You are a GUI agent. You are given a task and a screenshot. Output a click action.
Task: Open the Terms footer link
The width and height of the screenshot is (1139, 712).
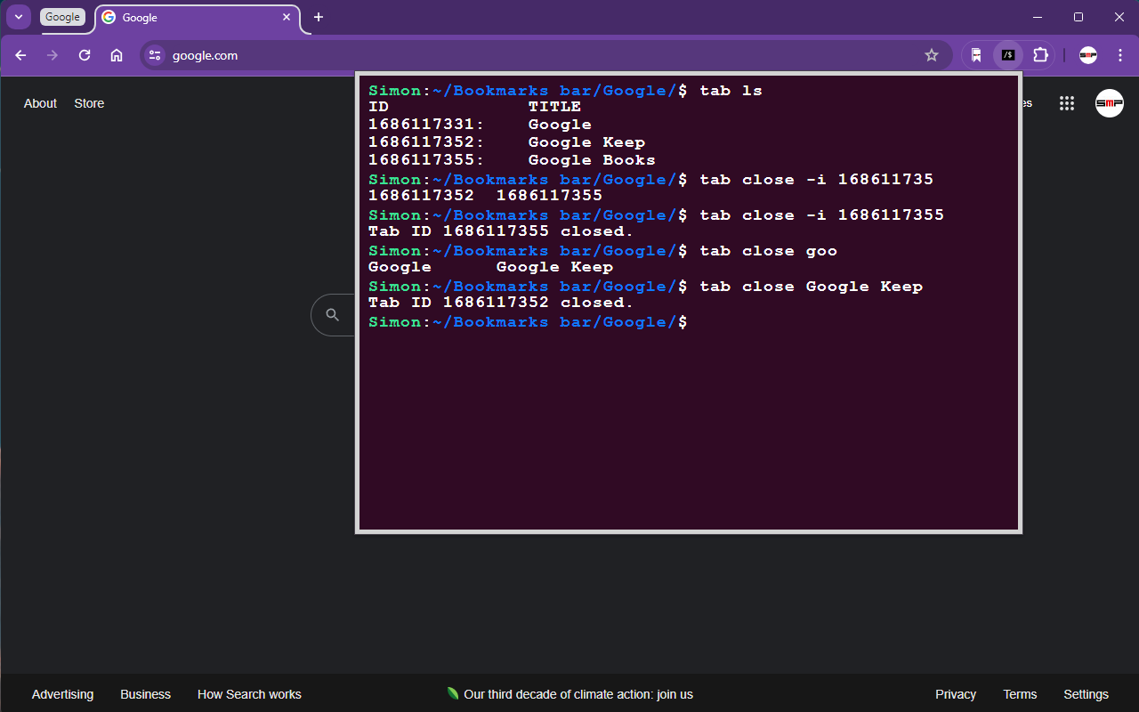[1020, 694]
